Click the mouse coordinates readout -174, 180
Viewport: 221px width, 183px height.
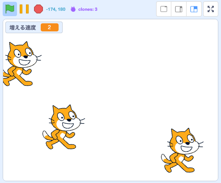[x=55, y=9]
